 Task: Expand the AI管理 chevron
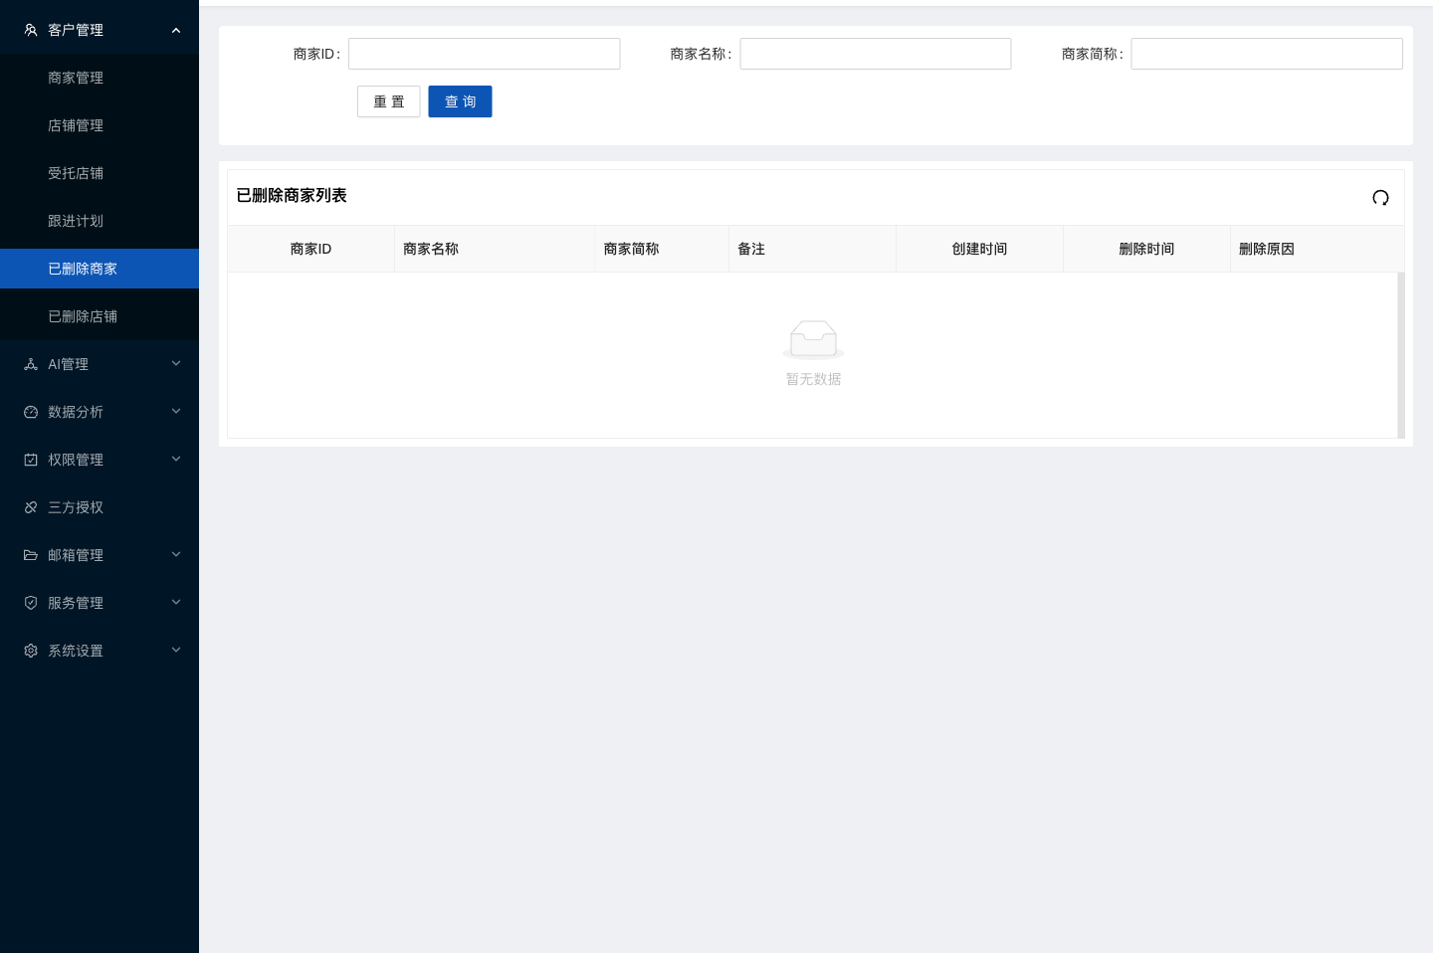click(x=176, y=364)
